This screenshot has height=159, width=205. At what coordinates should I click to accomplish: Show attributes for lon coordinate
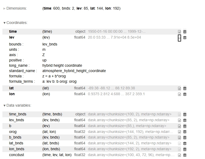pyautogui.click(x=179, y=94)
